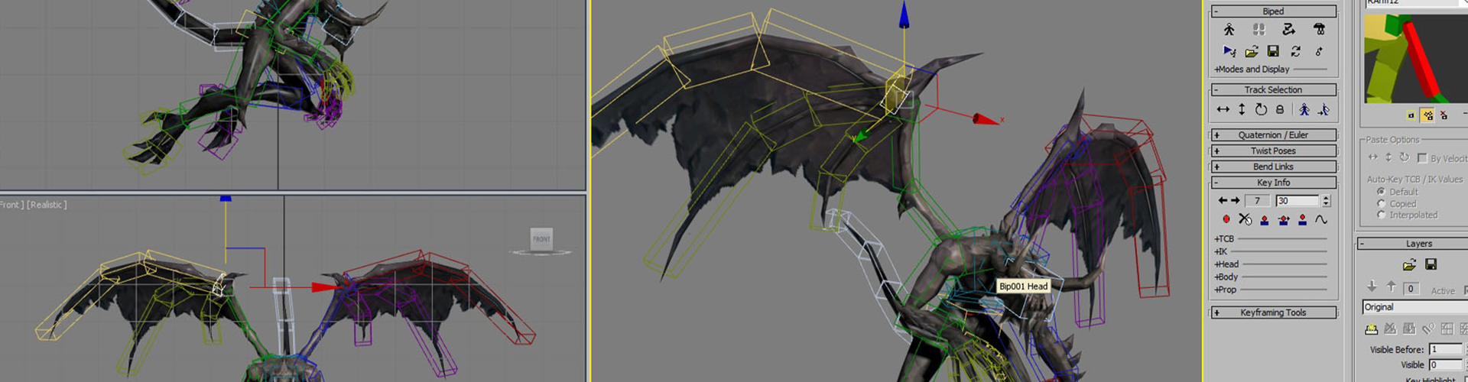
Task: Click the Set Sliding Key icon
Action: (x=1284, y=220)
